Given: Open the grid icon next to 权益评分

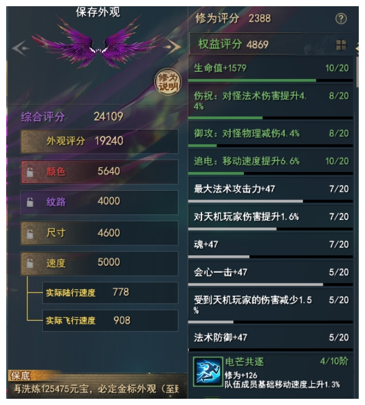Looking at the screenshot, I should tap(341, 45).
